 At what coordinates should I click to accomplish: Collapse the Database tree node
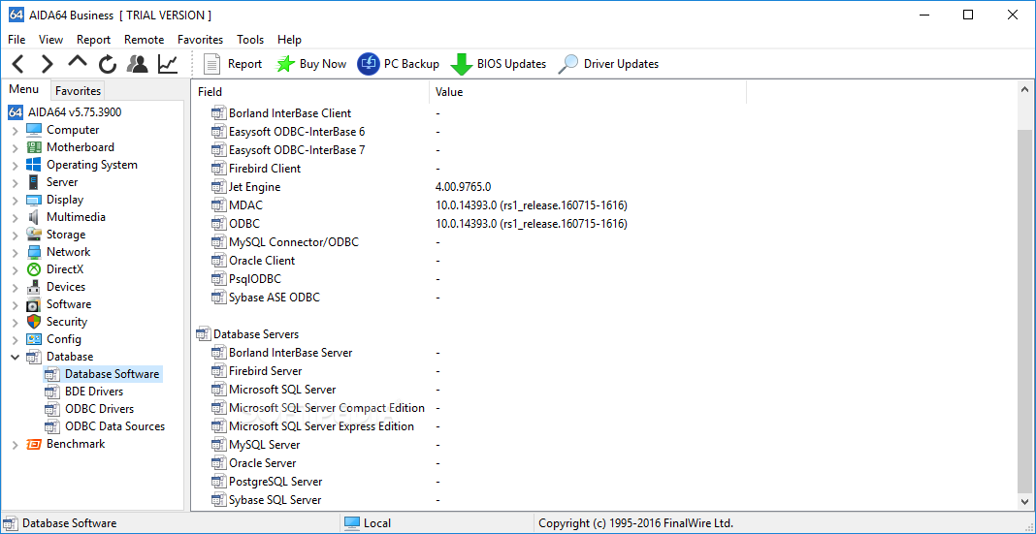(16, 357)
